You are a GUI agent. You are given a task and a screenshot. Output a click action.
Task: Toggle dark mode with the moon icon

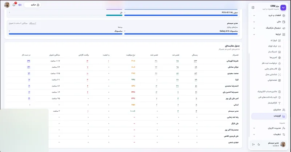[x=259, y=144]
